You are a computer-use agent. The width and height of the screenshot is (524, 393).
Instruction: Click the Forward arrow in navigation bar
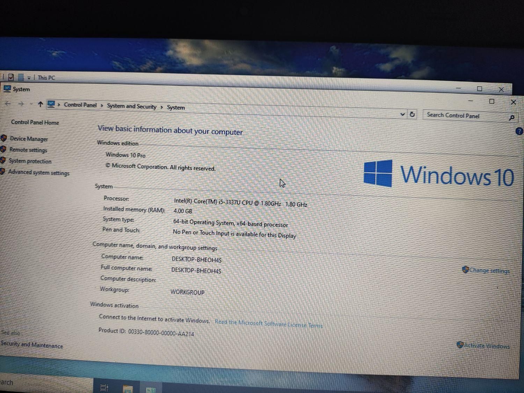(21, 104)
